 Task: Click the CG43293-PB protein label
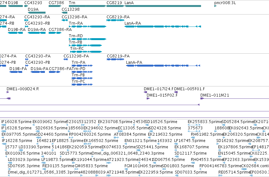tap(38, 62)
